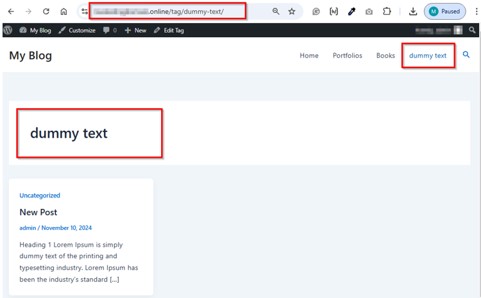Click the browser forward arrow
The image size is (481, 298).
[x=28, y=12]
